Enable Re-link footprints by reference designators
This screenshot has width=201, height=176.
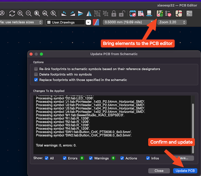click(x=36, y=69)
